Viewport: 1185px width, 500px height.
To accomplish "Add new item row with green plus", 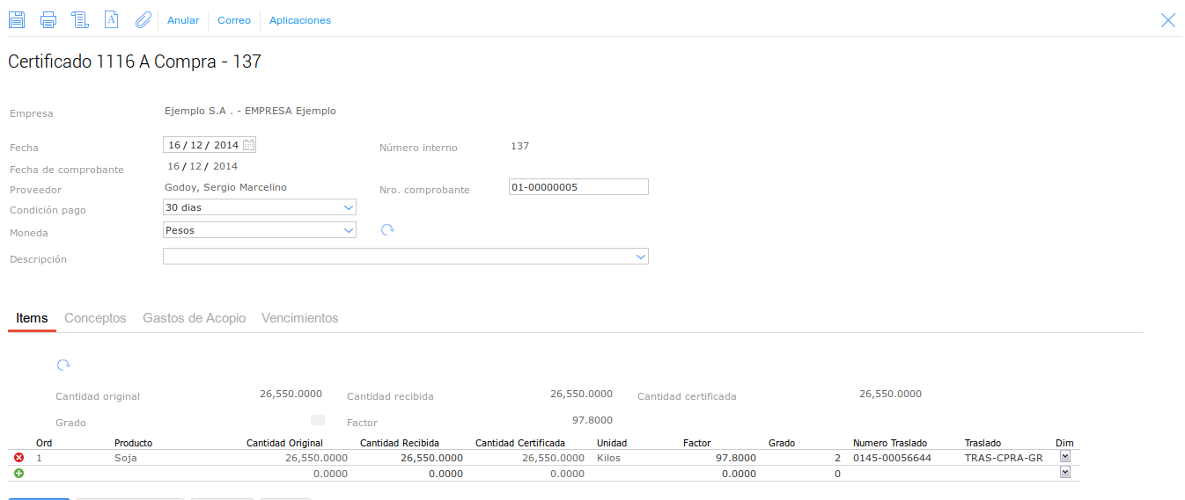I will [x=19, y=473].
